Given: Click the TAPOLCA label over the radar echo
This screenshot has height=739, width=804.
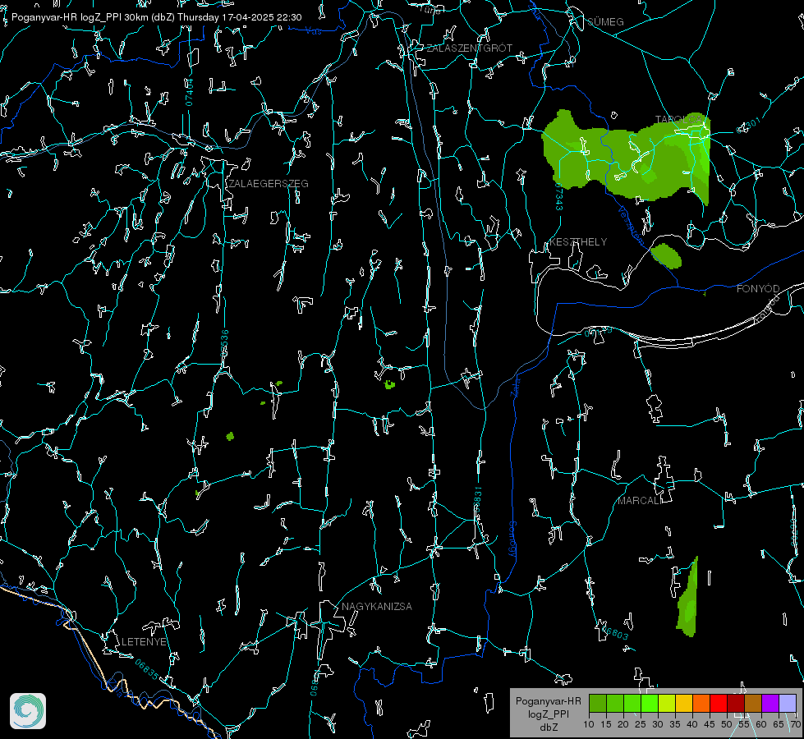Looking at the screenshot, I should point(679,120).
